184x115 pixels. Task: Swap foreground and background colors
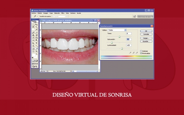point(36,54)
